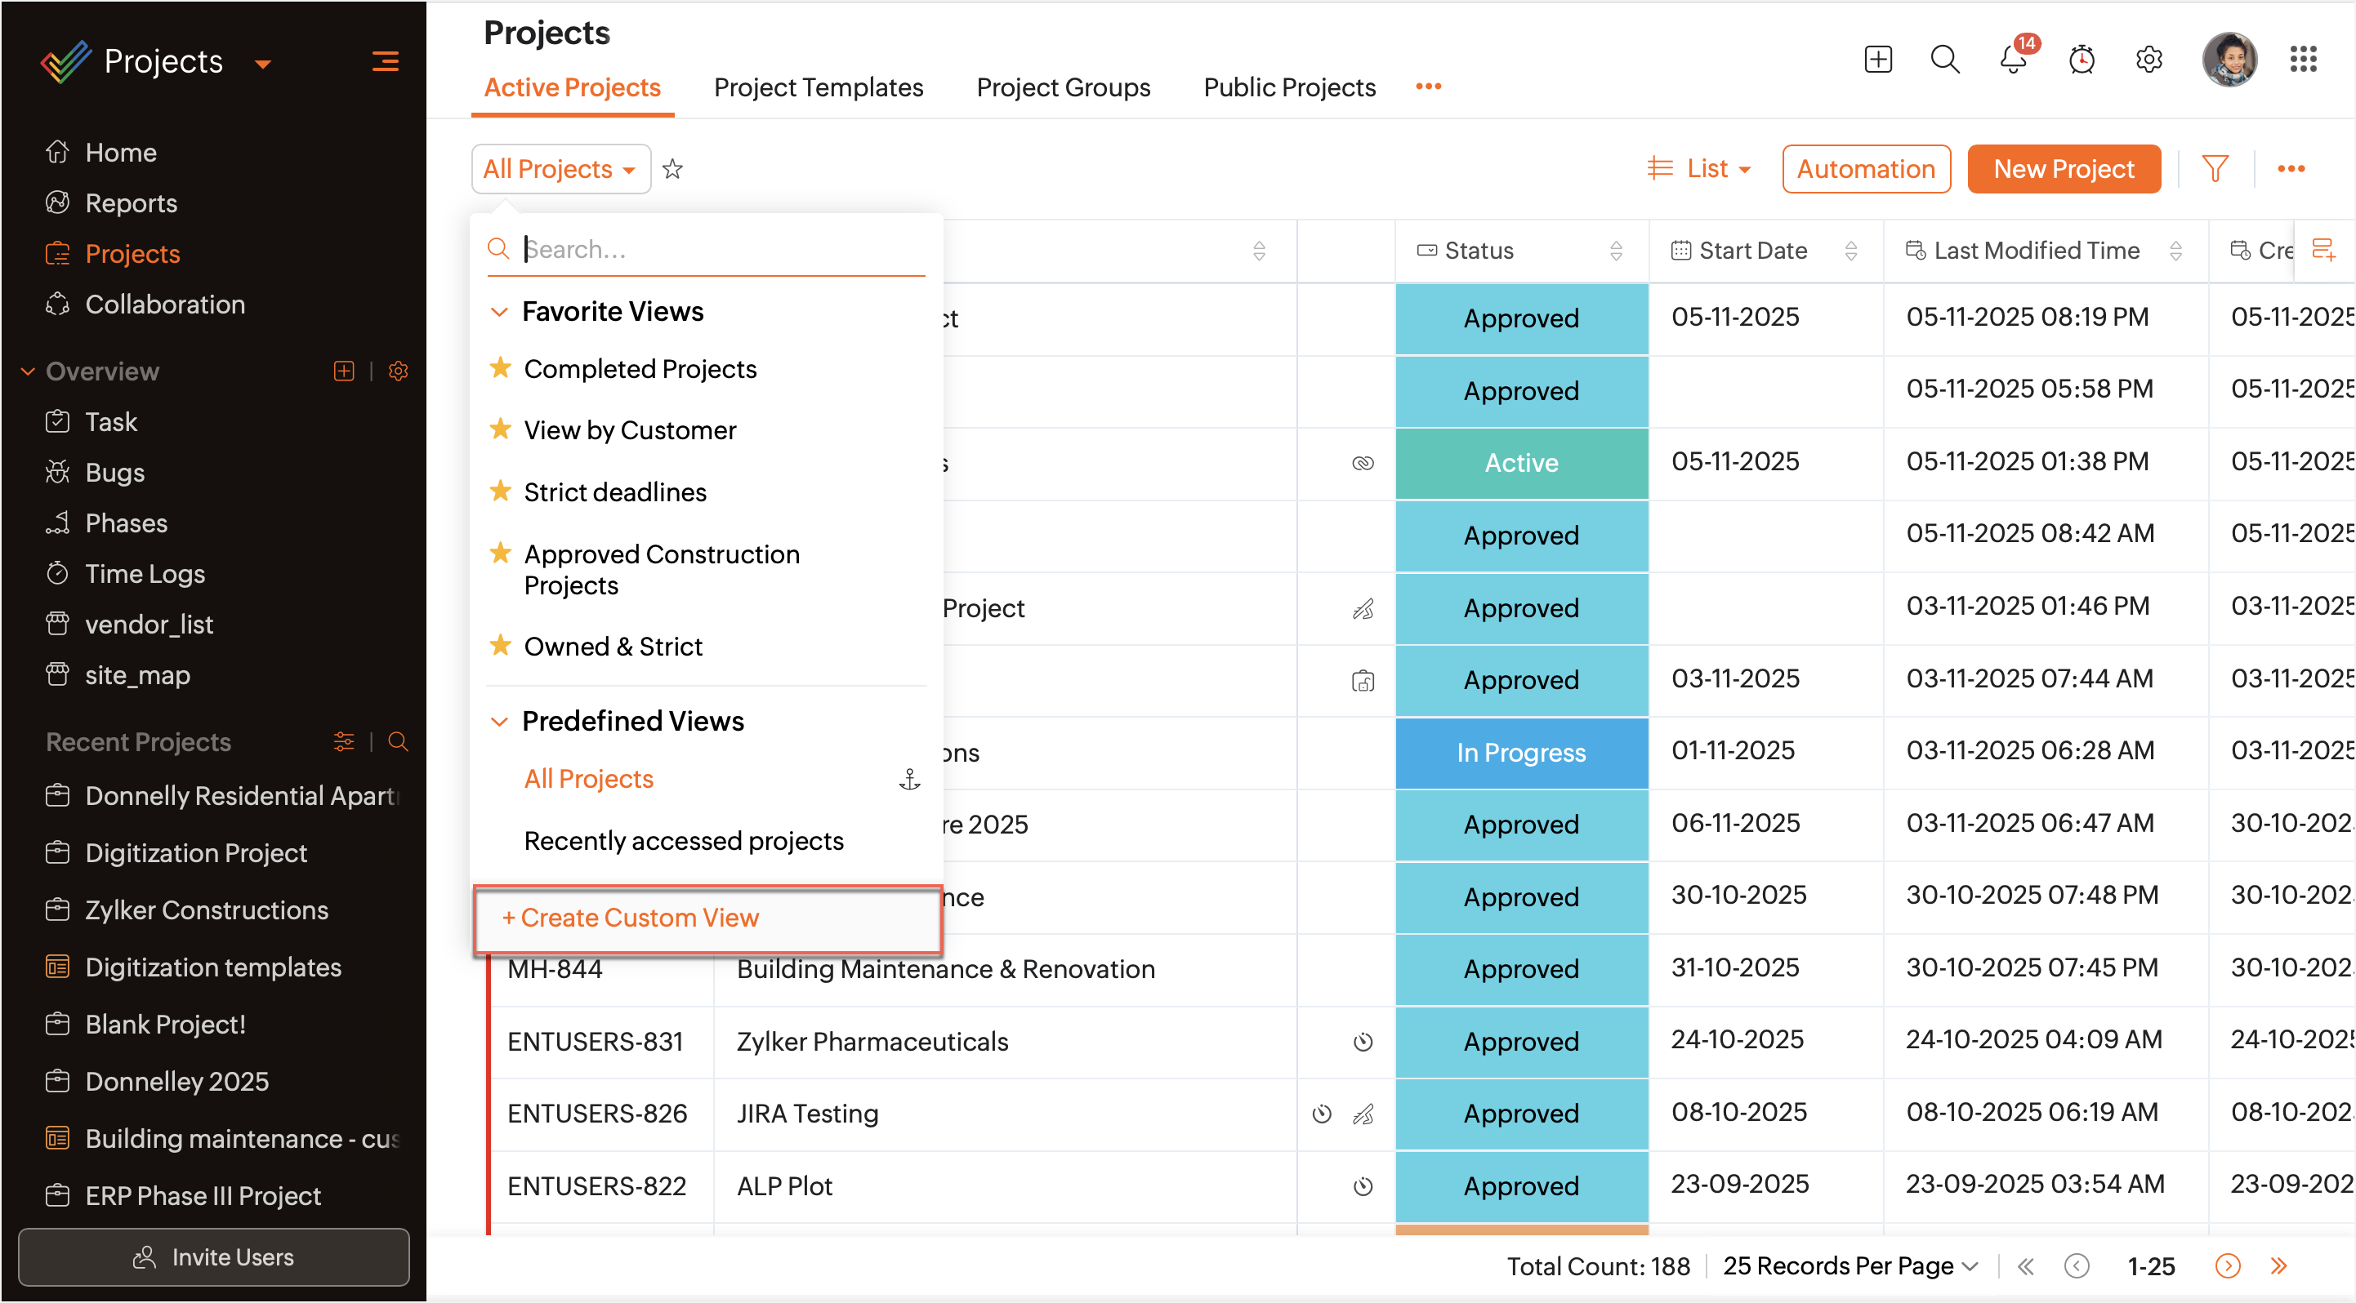Toggle the favorite star next to All Projects dropdown

coord(672,169)
